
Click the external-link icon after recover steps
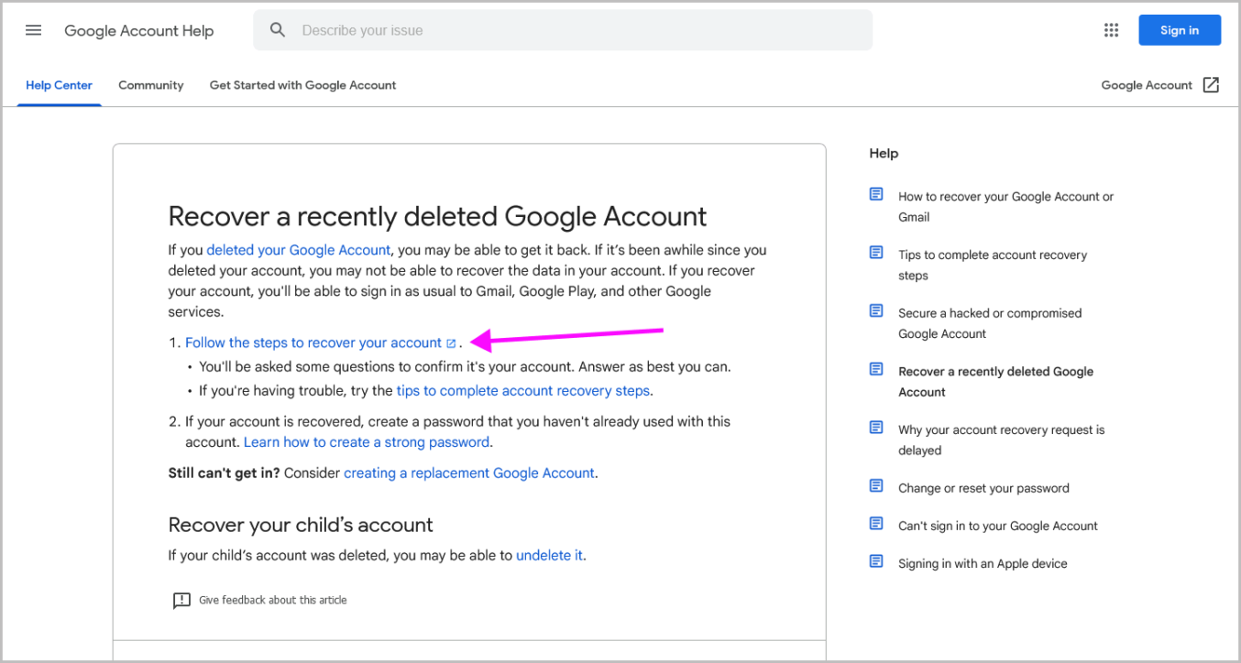coord(451,343)
